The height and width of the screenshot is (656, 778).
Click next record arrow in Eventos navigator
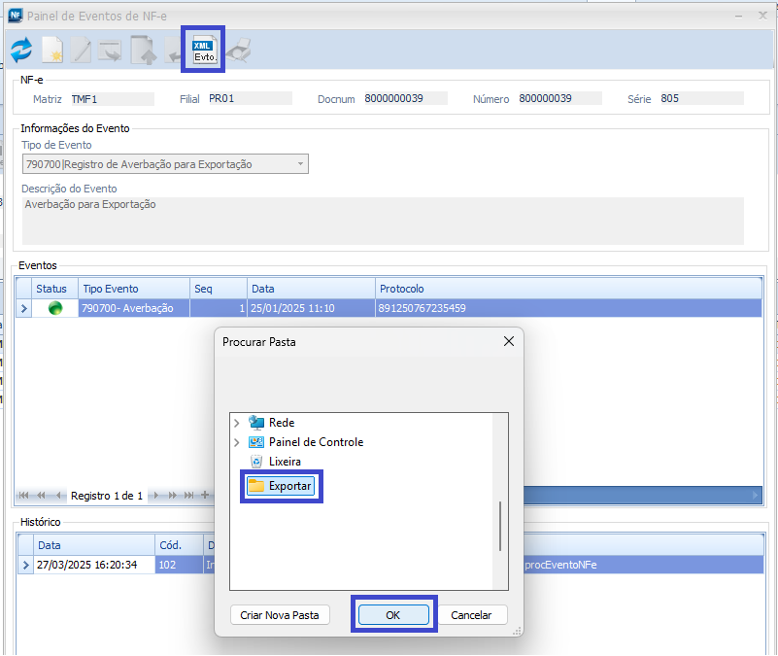(155, 495)
